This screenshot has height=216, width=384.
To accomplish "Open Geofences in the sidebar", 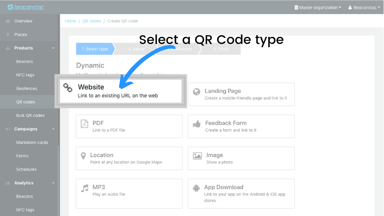I will coord(26,88).
